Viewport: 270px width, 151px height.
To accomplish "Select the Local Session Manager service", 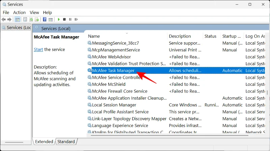I will pyautogui.click(x=176, y=105).
